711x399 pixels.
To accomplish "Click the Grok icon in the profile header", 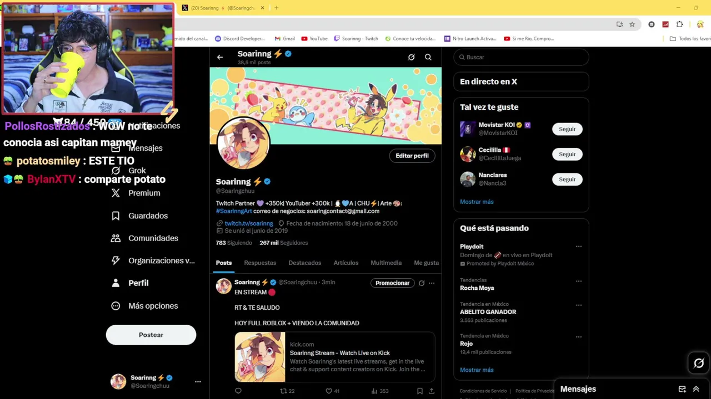I will [411, 57].
